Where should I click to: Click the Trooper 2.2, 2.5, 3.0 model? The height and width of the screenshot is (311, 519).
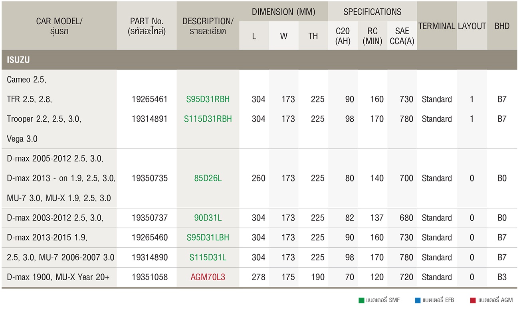pyautogui.click(x=44, y=119)
